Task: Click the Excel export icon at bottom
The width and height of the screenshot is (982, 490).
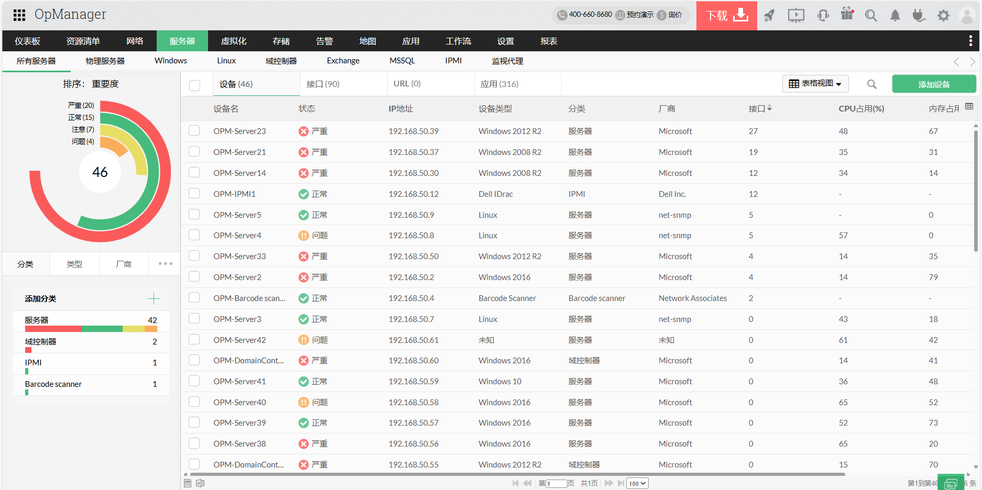Action: pos(200,483)
